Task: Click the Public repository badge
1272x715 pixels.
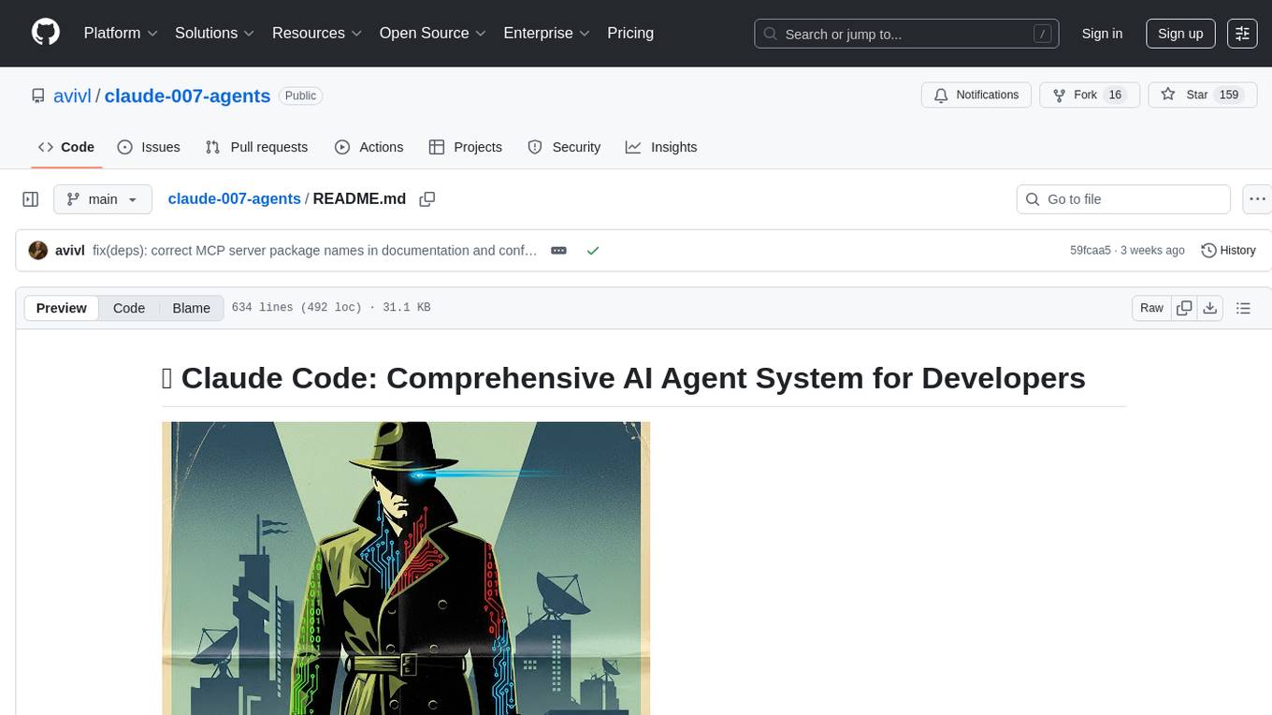Action: (300, 95)
